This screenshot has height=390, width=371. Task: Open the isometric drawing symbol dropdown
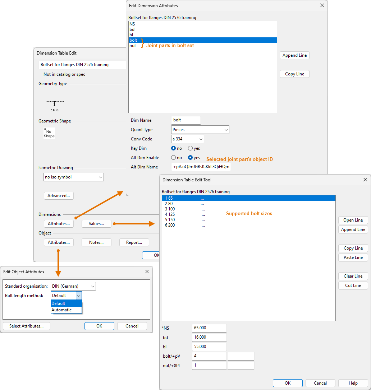tap(74, 177)
